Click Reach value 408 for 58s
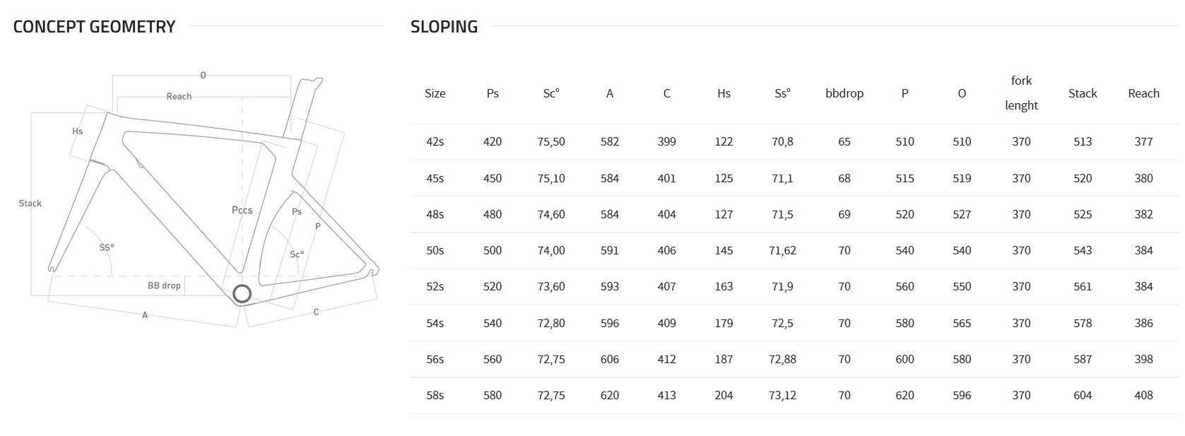Image resolution: width=1185 pixels, height=436 pixels. pyautogui.click(x=1143, y=396)
